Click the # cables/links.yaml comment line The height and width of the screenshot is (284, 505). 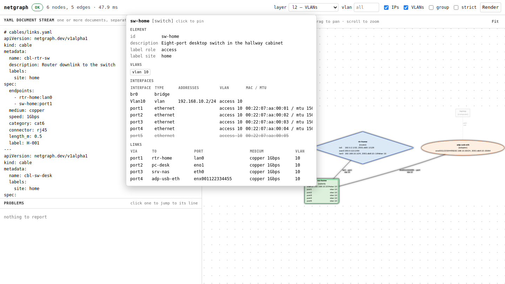28,32
